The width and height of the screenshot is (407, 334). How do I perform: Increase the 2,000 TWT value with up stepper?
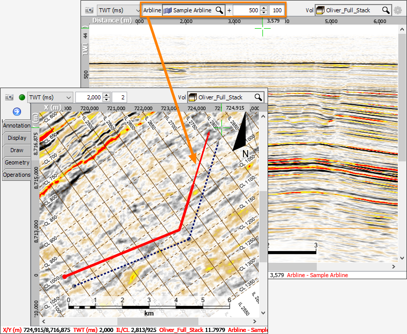(107, 95)
